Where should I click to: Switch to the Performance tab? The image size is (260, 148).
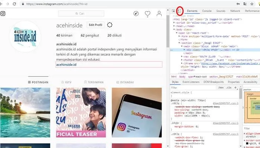point(252,11)
